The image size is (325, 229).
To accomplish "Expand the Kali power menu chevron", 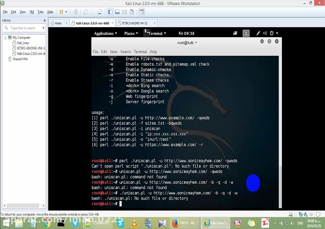I will coord(277,33).
